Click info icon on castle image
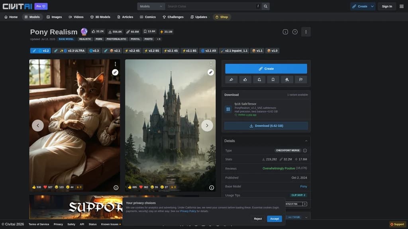Screen dimensions: 408x229 (212, 188)
